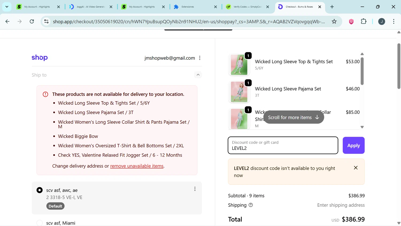Click the $46.00 price
The image size is (401, 226).
pos(353,89)
